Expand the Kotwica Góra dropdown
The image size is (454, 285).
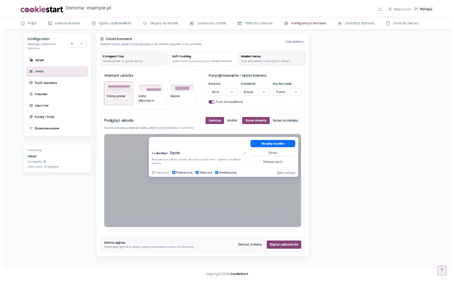(223, 92)
